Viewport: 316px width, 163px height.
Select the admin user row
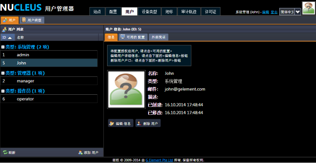tap(49, 55)
